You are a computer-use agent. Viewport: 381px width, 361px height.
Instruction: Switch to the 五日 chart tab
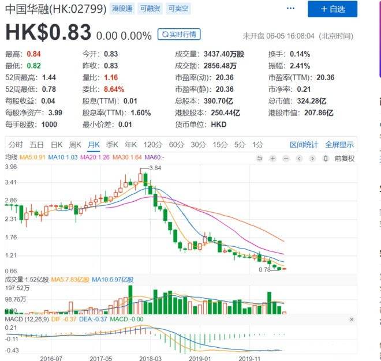[x=36, y=145]
